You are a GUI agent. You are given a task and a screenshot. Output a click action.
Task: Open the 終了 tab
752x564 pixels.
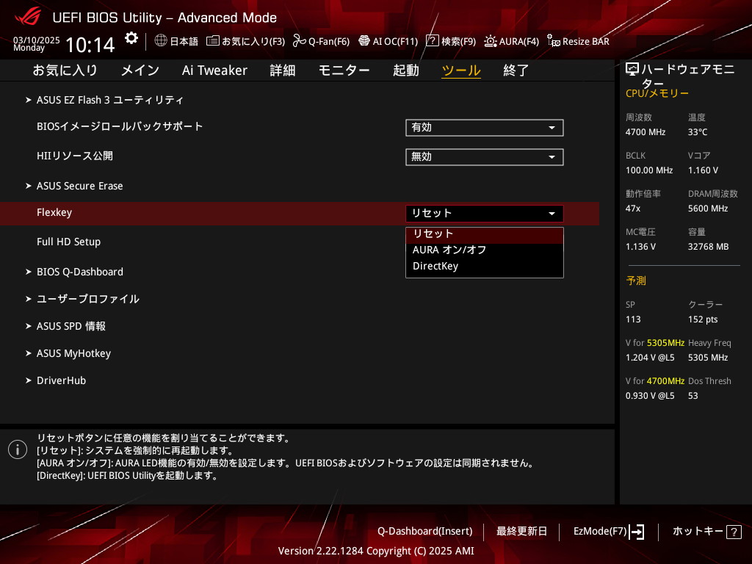pos(516,70)
